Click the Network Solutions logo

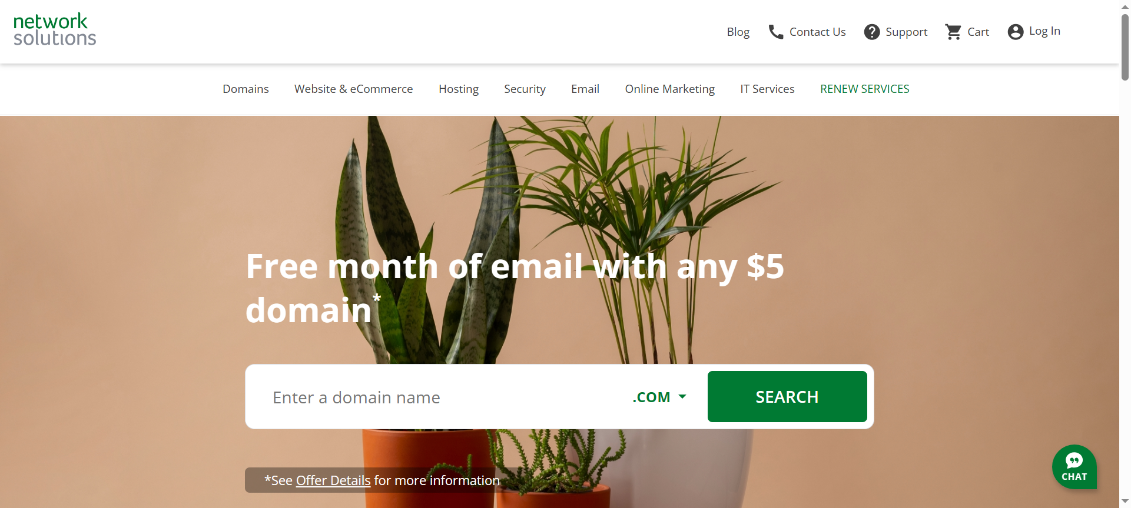click(x=55, y=29)
